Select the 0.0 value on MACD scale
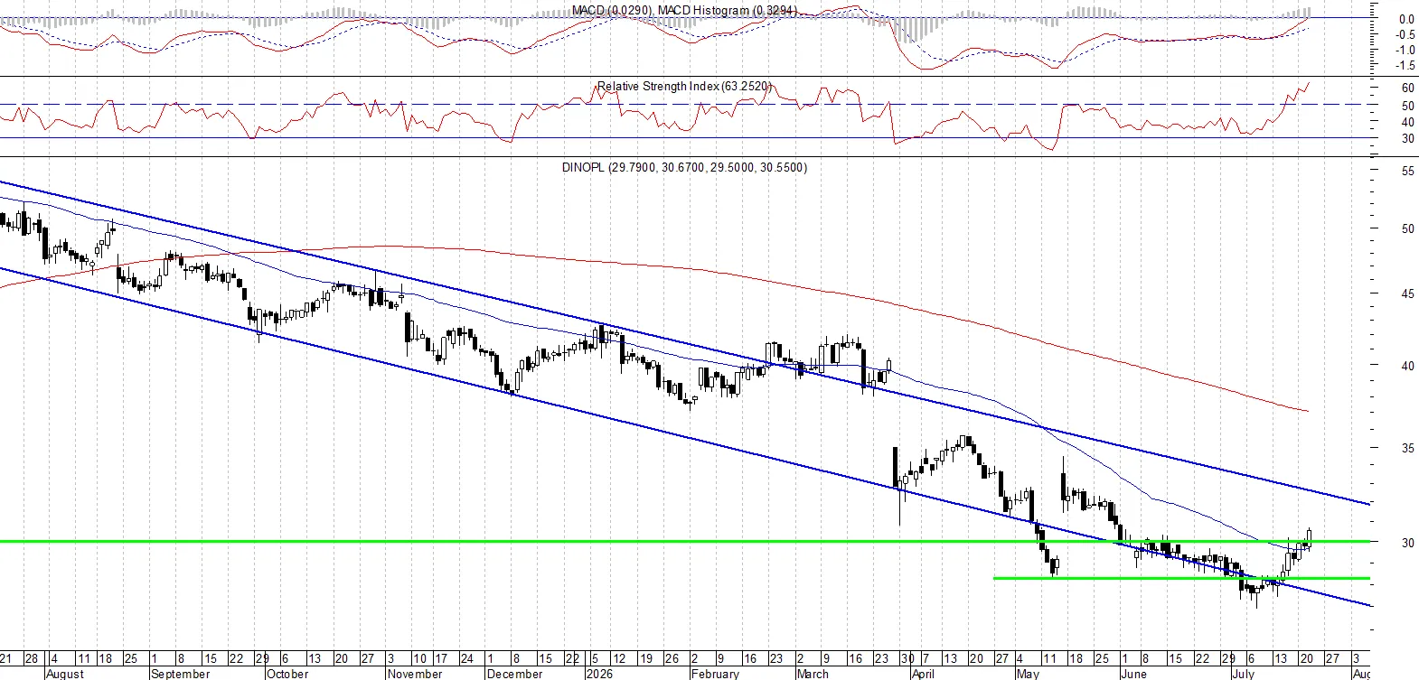 pyautogui.click(x=1407, y=19)
